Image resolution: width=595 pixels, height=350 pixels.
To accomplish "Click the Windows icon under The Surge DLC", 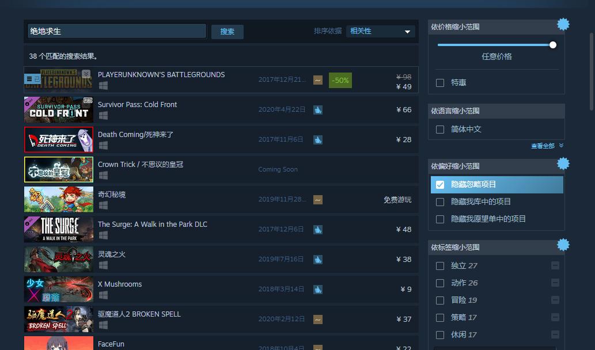I will click(x=103, y=235).
